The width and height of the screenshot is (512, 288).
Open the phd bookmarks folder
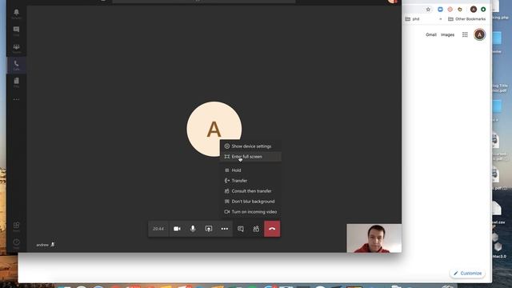pos(413,19)
